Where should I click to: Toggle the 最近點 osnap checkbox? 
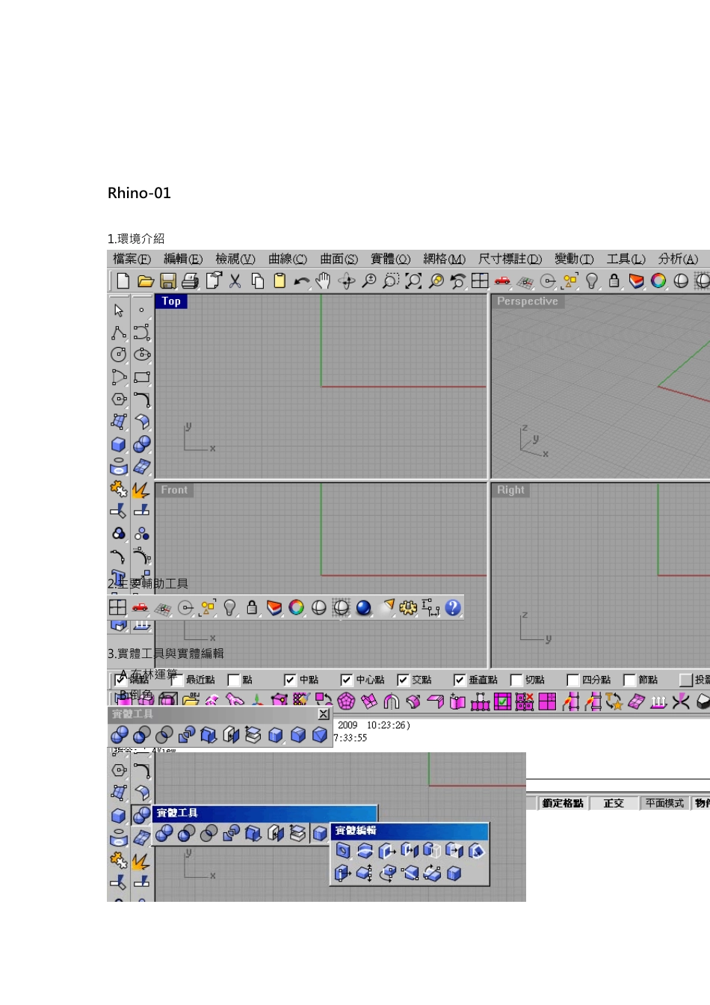(x=177, y=680)
